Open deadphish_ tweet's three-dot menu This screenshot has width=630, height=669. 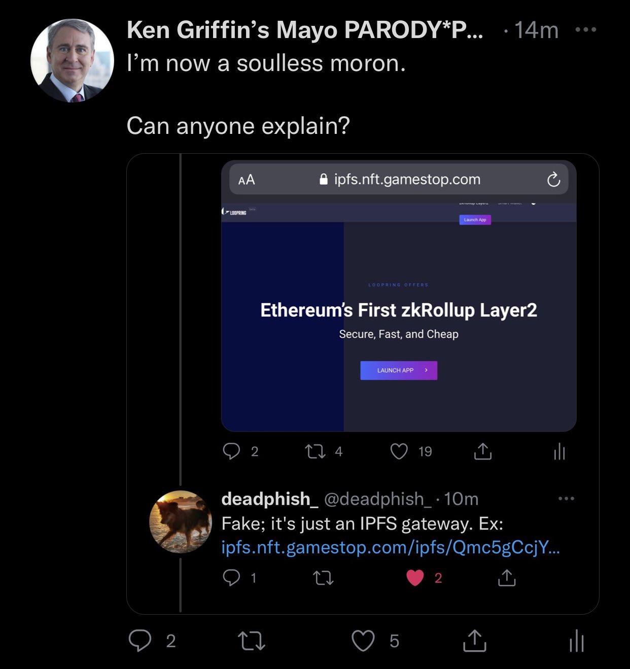pos(566,499)
